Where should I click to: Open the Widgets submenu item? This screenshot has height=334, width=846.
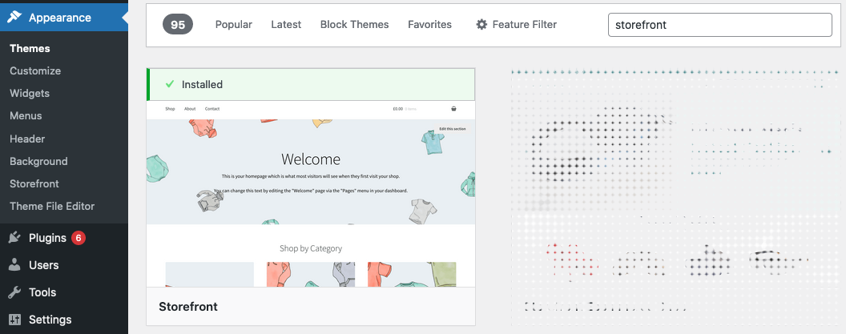tap(30, 94)
